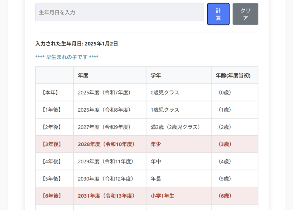293x210 pixels.
Task: Select the 【本年】 row label cell
Action: 50,92
